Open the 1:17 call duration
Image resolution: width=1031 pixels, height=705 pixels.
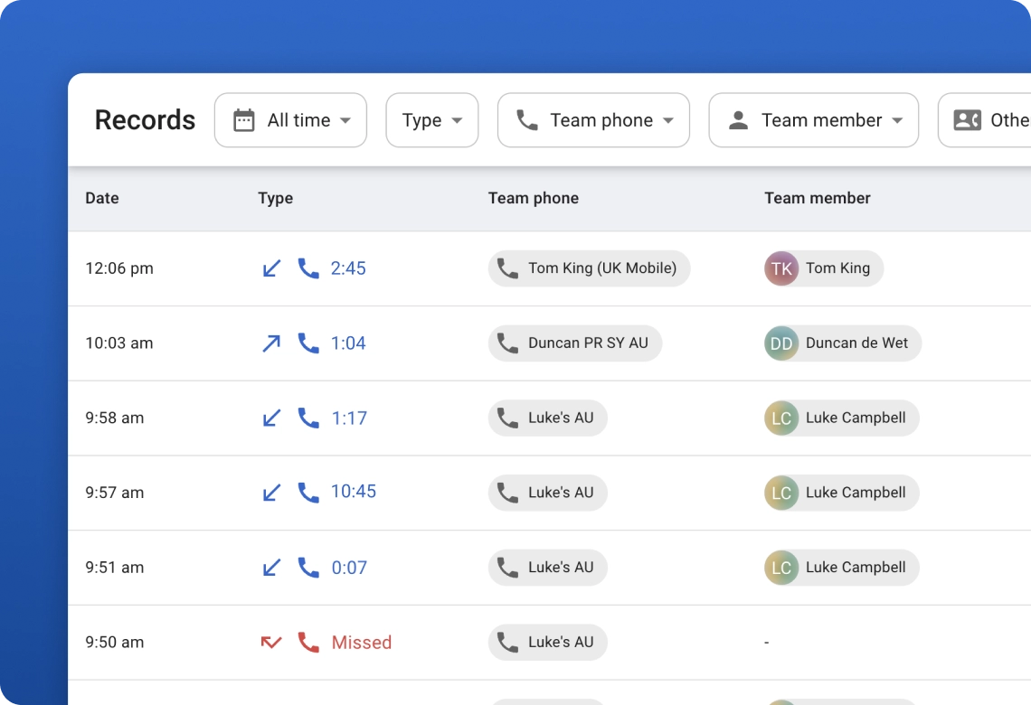point(349,418)
